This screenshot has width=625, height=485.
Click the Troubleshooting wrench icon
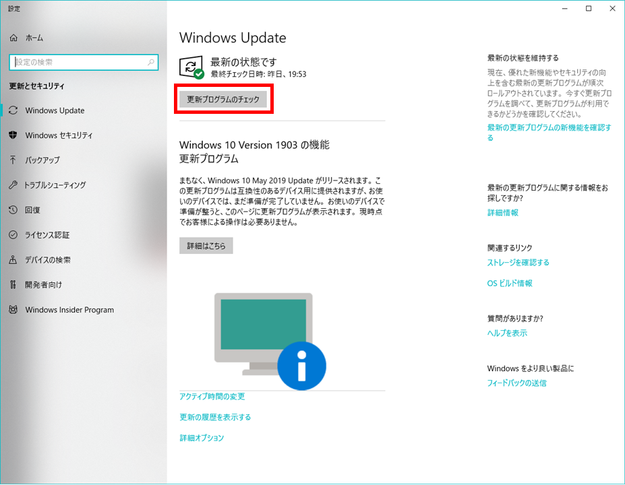13,185
